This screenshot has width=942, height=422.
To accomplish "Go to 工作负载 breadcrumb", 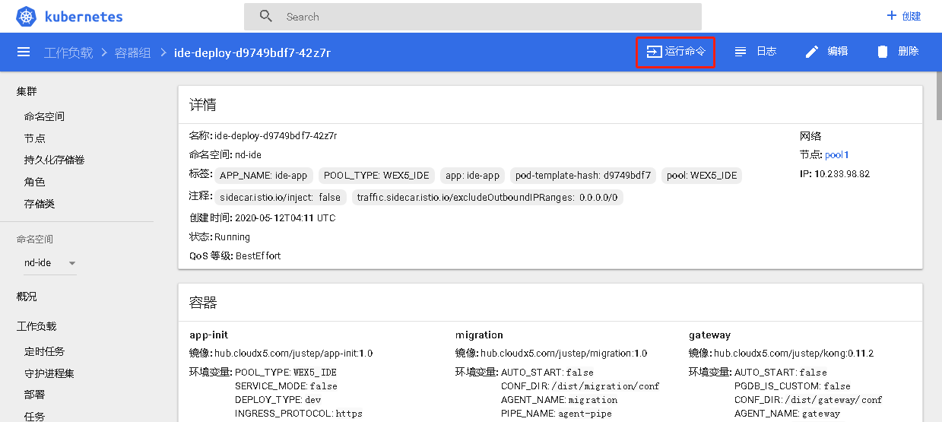I will 68,52.
